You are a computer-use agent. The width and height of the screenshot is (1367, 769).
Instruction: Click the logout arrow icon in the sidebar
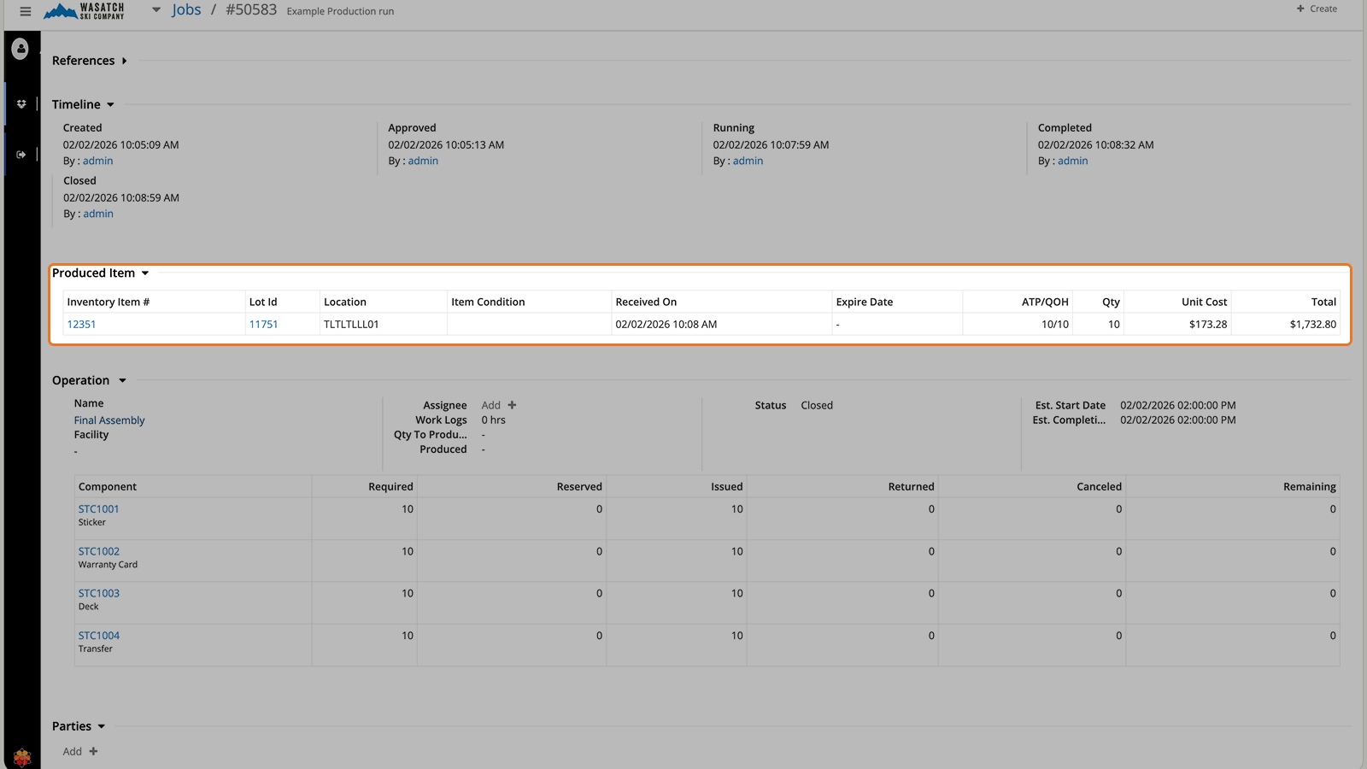21,155
